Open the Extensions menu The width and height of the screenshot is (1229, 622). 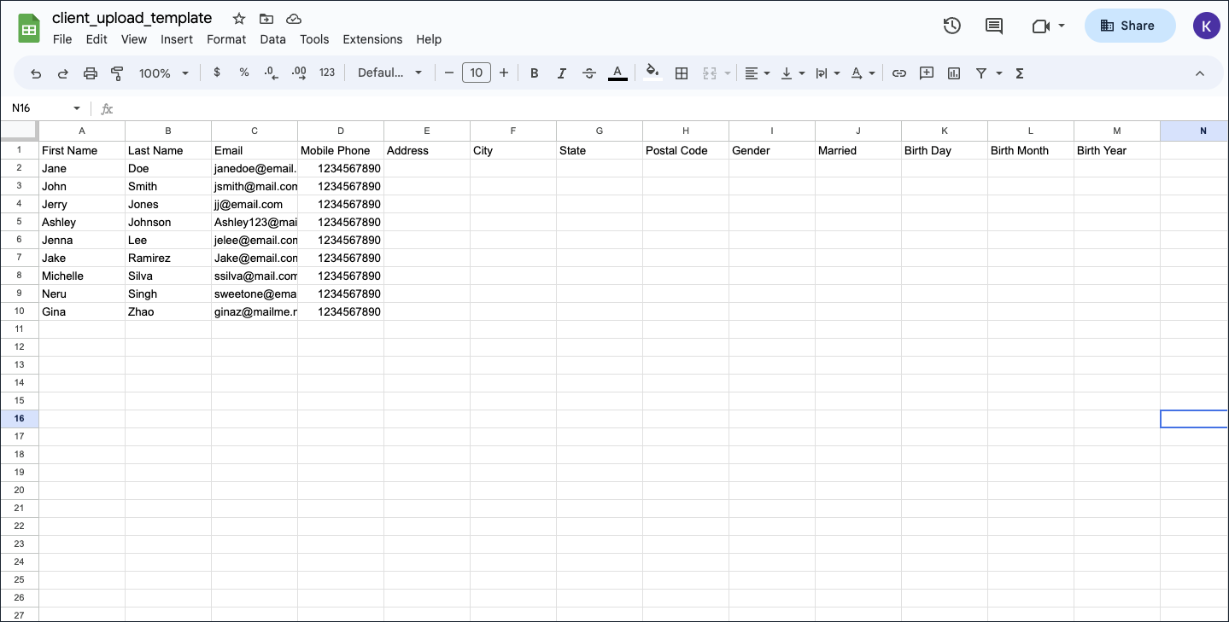[x=372, y=39]
